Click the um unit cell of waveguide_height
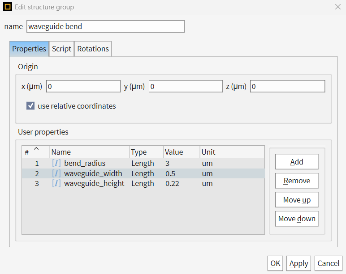This screenshot has height=274, width=346. (207, 184)
